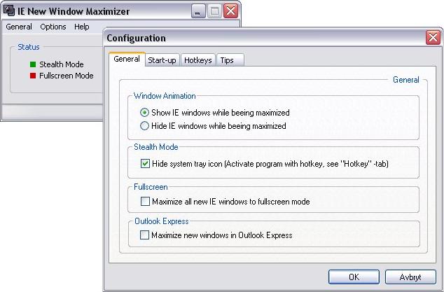This screenshot has width=444, height=292.
Task: Switch to the Start-up tab
Action: pyautogui.click(x=162, y=60)
